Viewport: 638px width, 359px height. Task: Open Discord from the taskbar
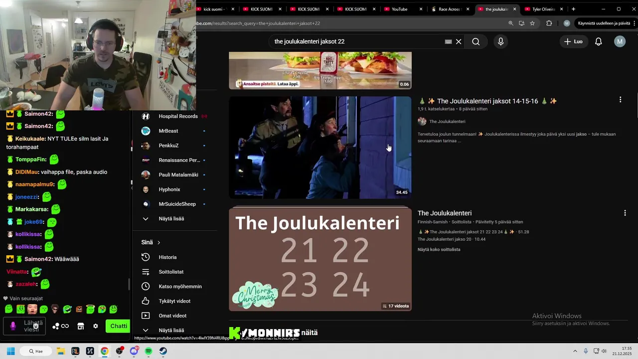click(x=134, y=351)
